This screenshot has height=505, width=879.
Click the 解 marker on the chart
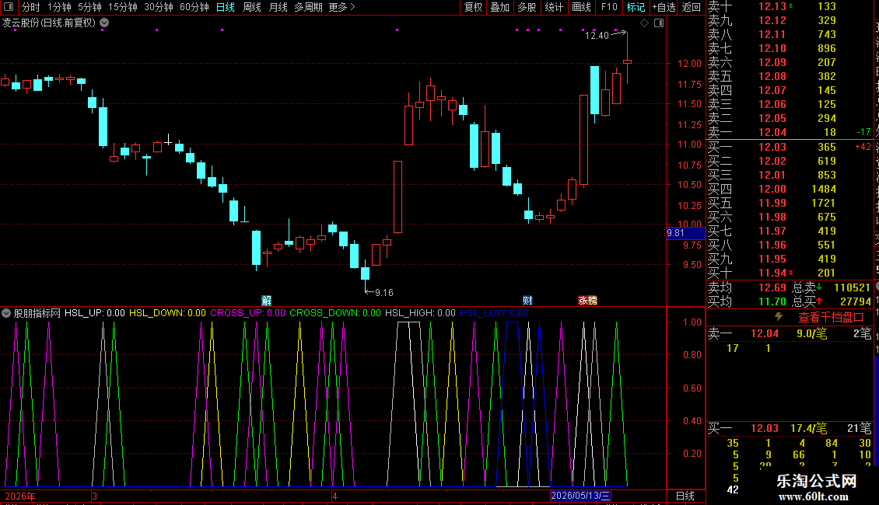(266, 301)
